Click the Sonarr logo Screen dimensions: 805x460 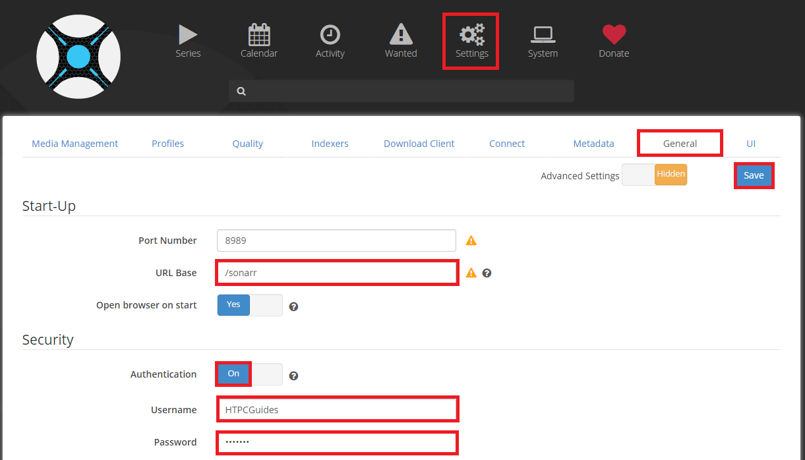[x=78, y=56]
